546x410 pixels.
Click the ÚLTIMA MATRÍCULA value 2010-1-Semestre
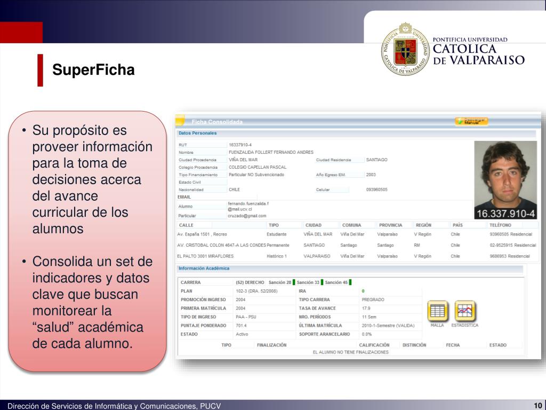tap(388, 326)
